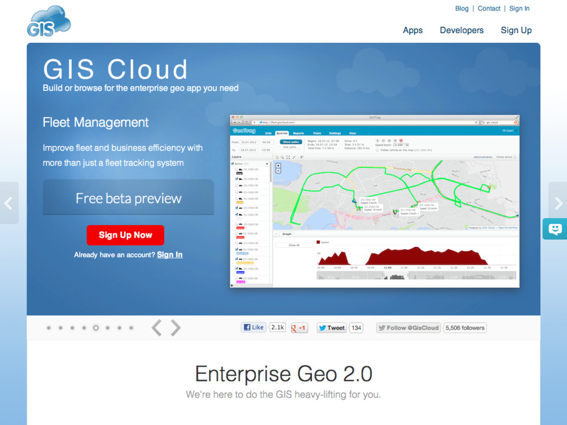This screenshot has width=567, height=425.
Task: Show the previous slide with the left edge arrow
Action: tap(9, 203)
